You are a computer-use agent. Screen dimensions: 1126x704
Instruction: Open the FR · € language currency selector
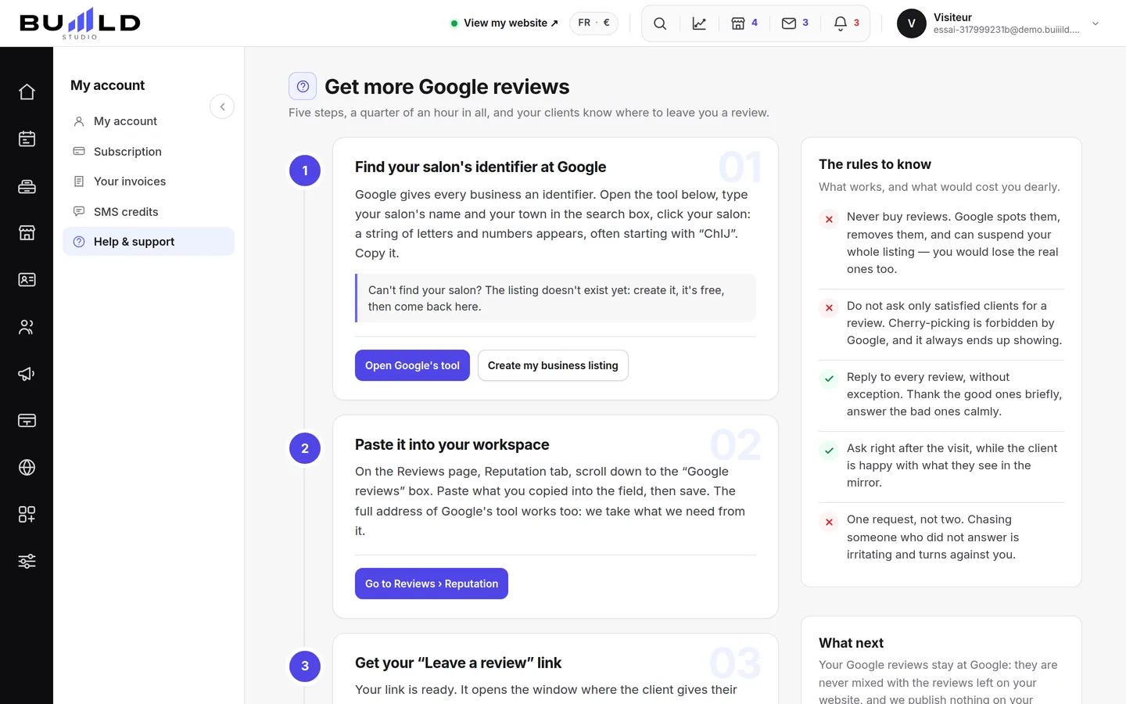pyautogui.click(x=593, y=23)
